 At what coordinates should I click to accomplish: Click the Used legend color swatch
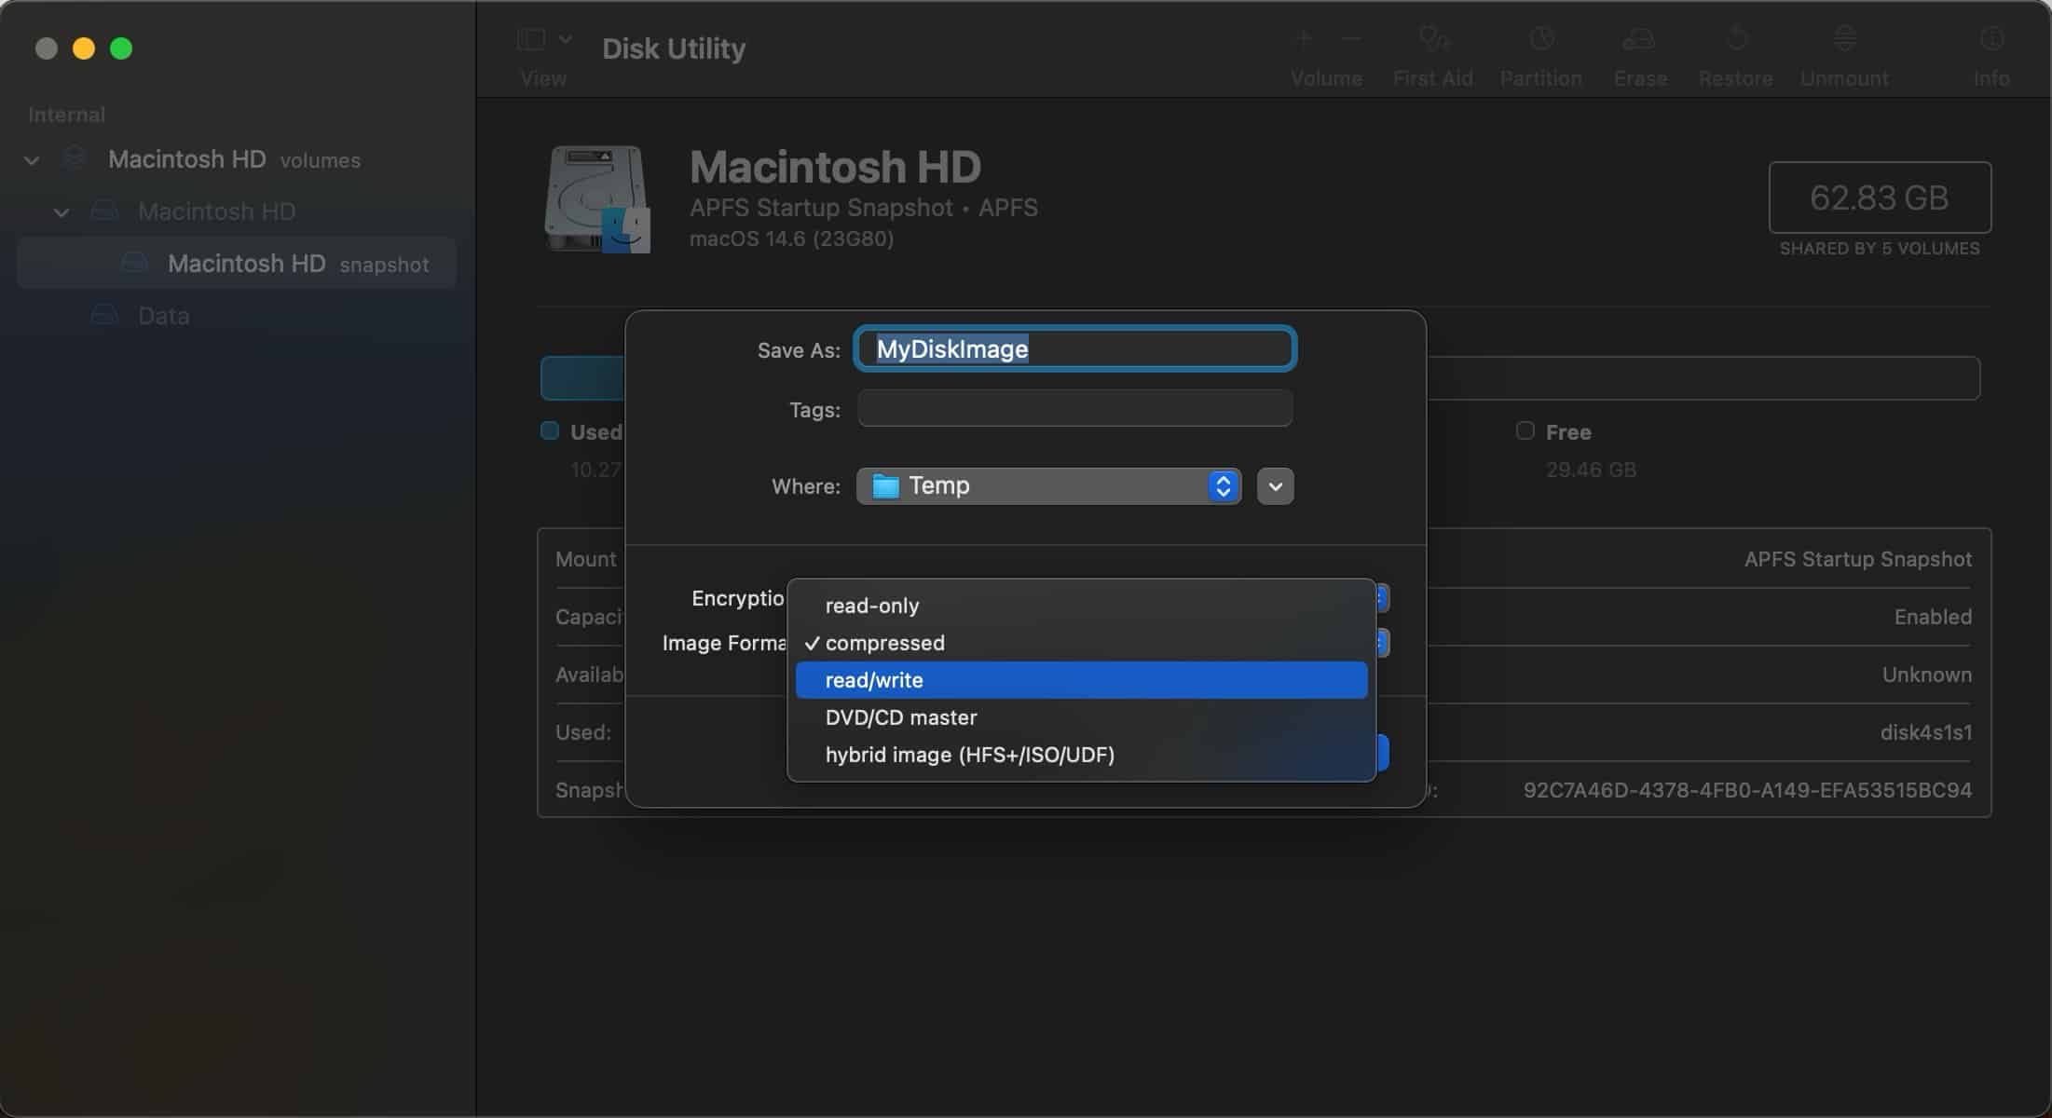(550, 430)
